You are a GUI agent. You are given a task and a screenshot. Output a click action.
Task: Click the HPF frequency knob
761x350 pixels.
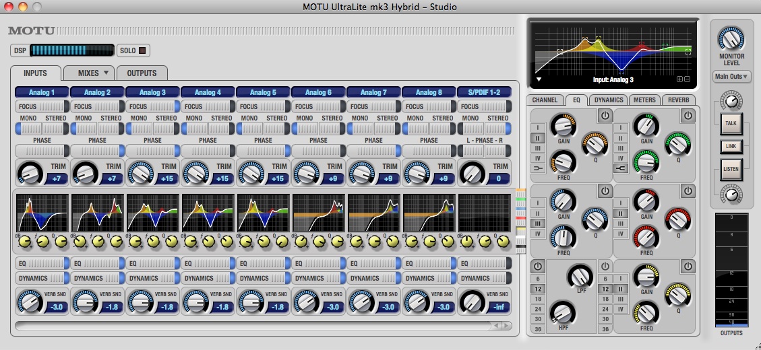pos(562,313)
